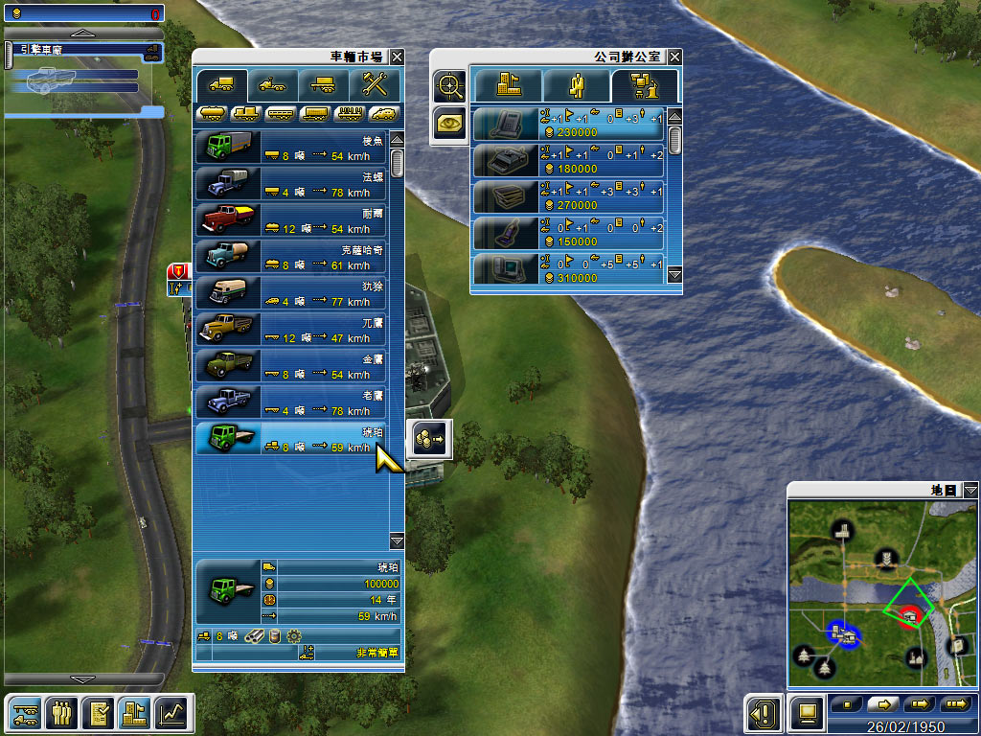Pause the game with the stop button
This screenshot has width=981, height=736.
pos(847,704)
